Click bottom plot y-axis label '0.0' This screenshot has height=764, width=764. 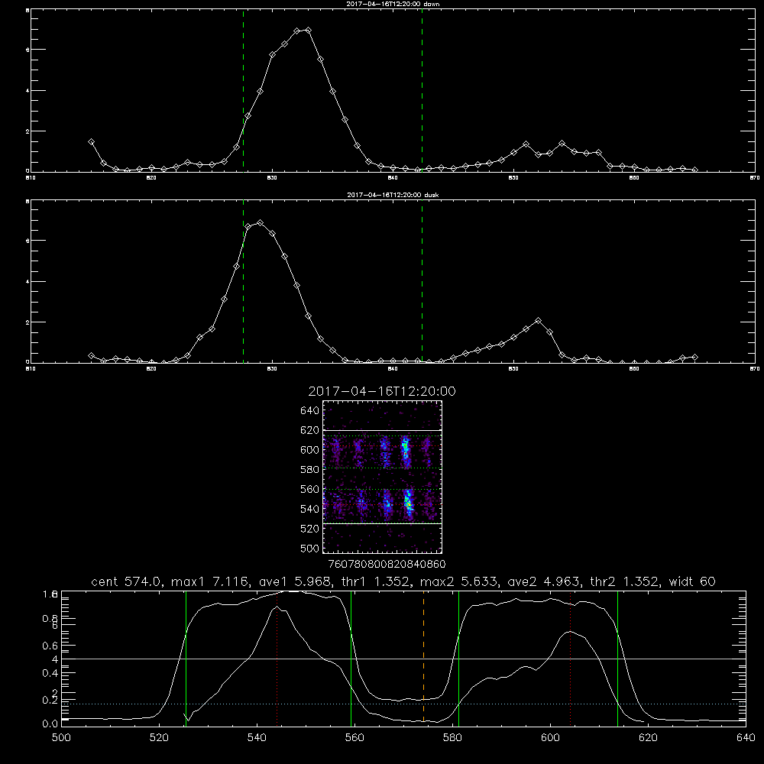click(50, 724)
